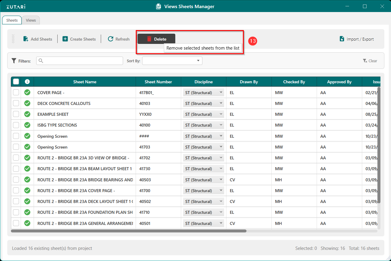
Task: Click the Import / Export icon
Action: pyautogui.click(x=342, y=39)
